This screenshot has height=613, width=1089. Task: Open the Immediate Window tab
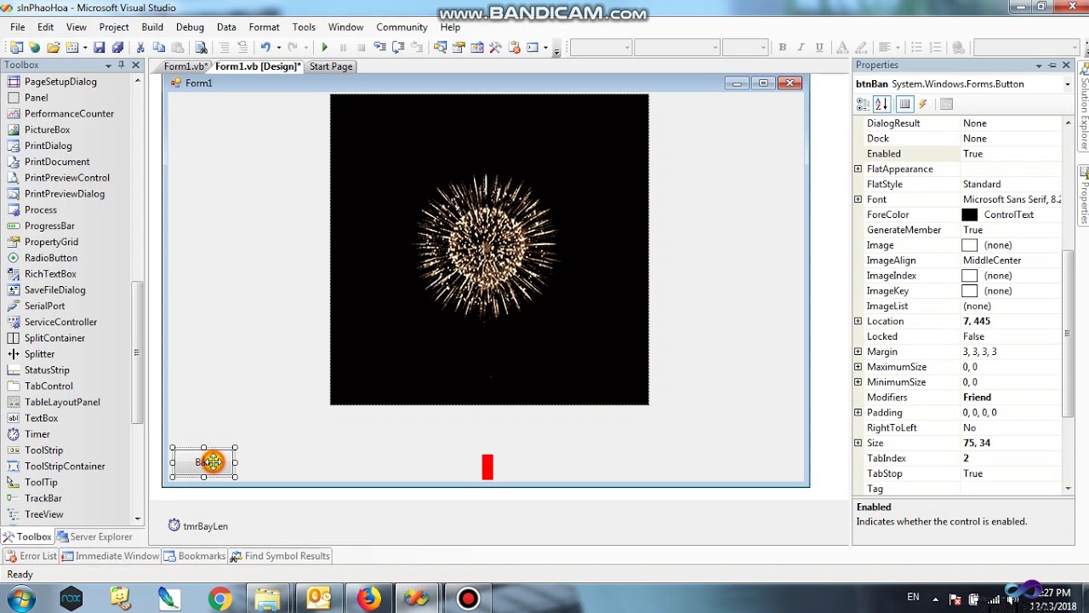111,556
